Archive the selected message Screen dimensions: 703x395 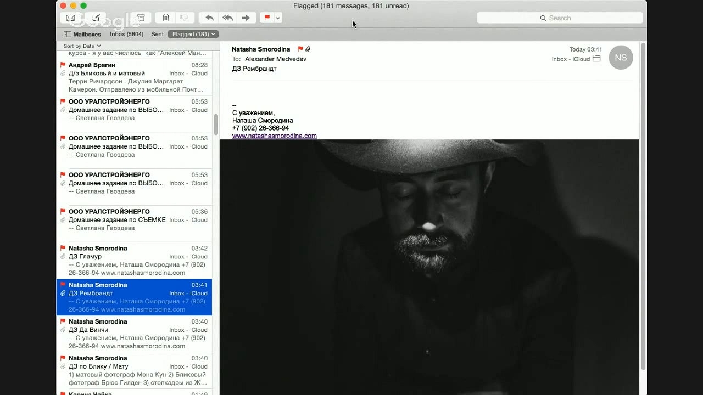pyautogui.click(x=141, y=18)
